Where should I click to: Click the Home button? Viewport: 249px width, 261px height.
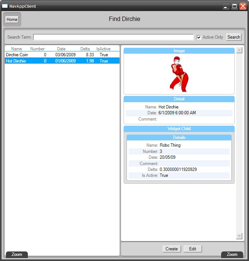coord(12,19)
